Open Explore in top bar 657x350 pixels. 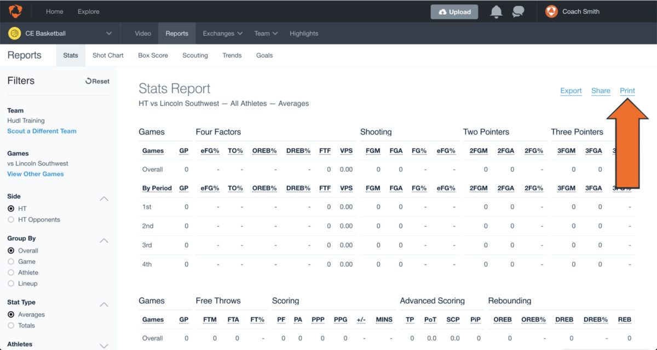(x=89, y=12)
